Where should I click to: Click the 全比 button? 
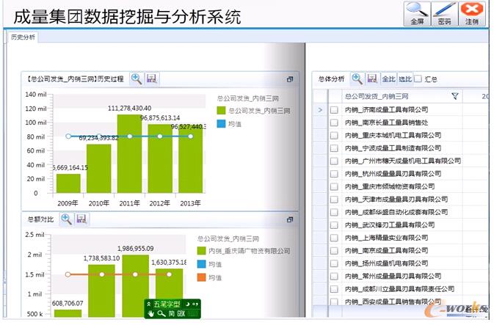pyautogui.click(x=388, y=78)
